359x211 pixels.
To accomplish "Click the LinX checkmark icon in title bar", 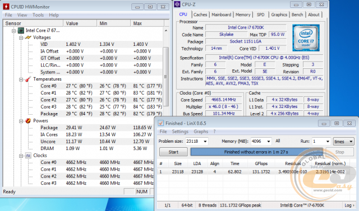I will click(161, 123).
